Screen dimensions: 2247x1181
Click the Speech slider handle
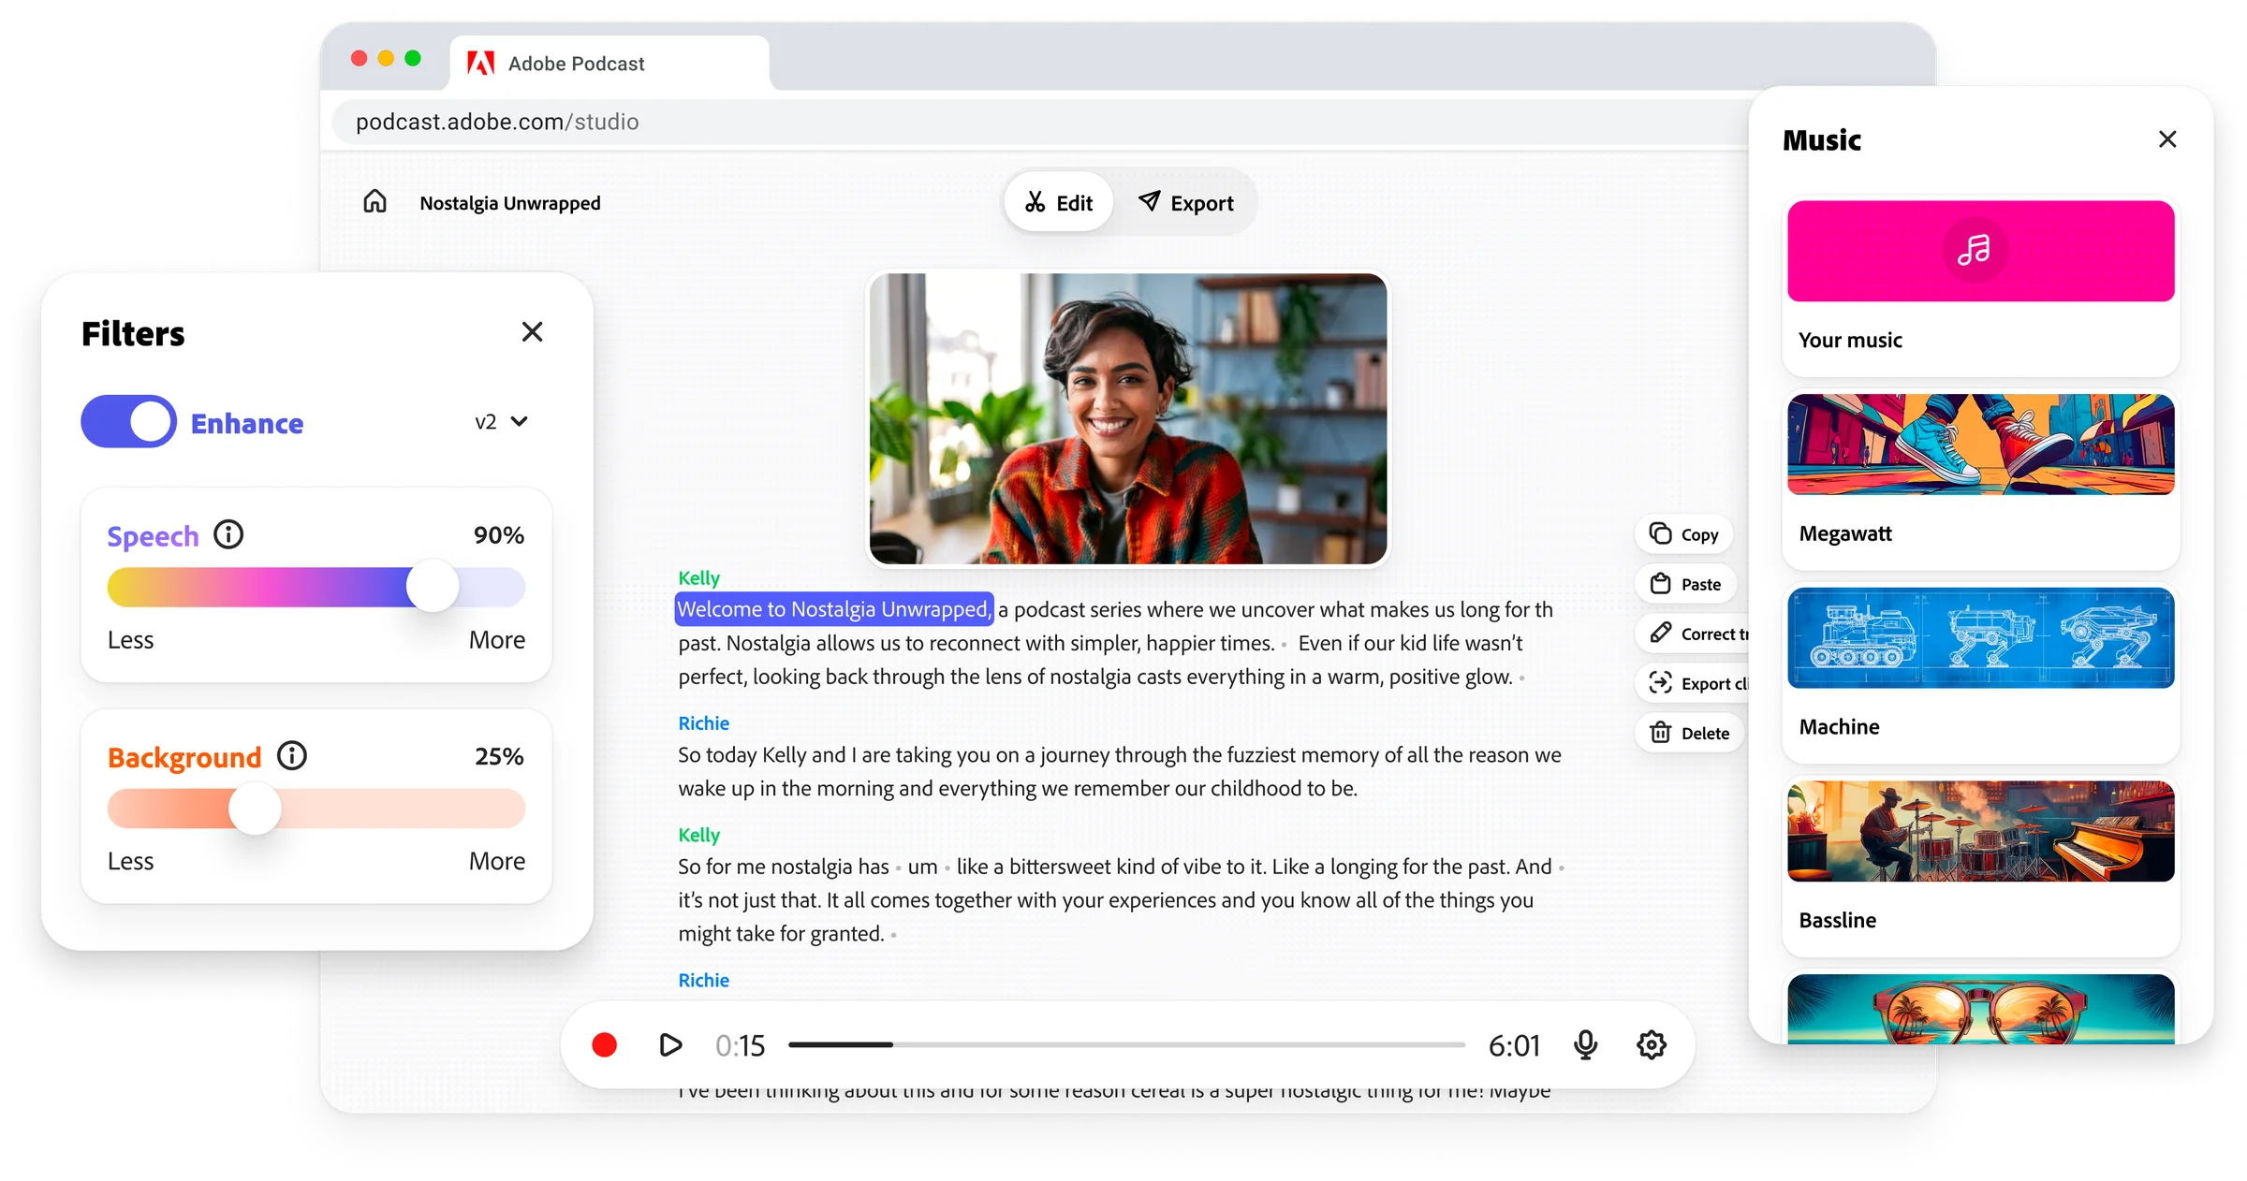pos(433,587)
